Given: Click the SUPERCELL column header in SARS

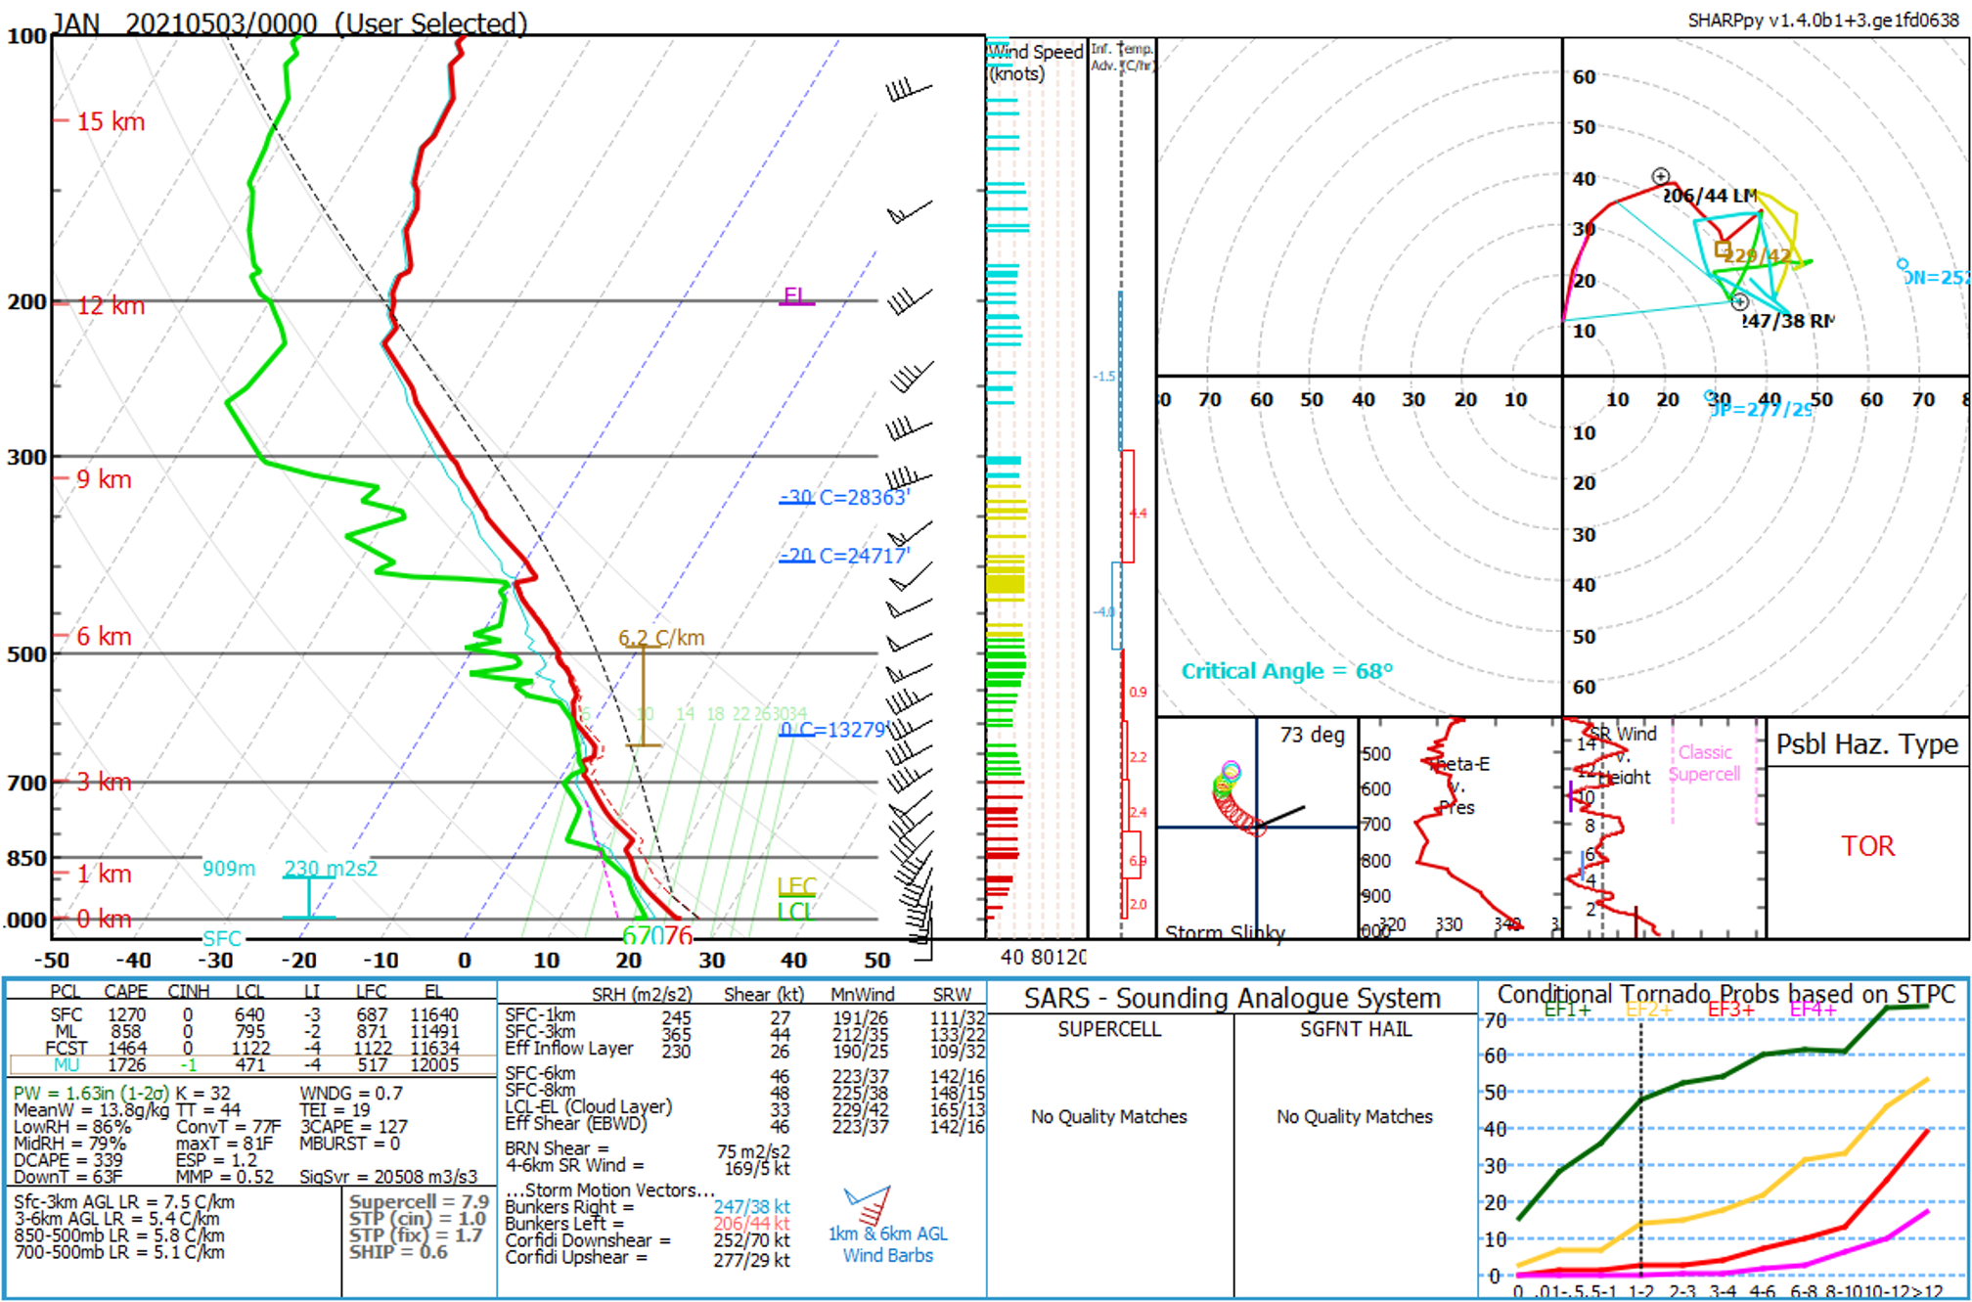Looking at the screenshot, I should (1108, 1029).
